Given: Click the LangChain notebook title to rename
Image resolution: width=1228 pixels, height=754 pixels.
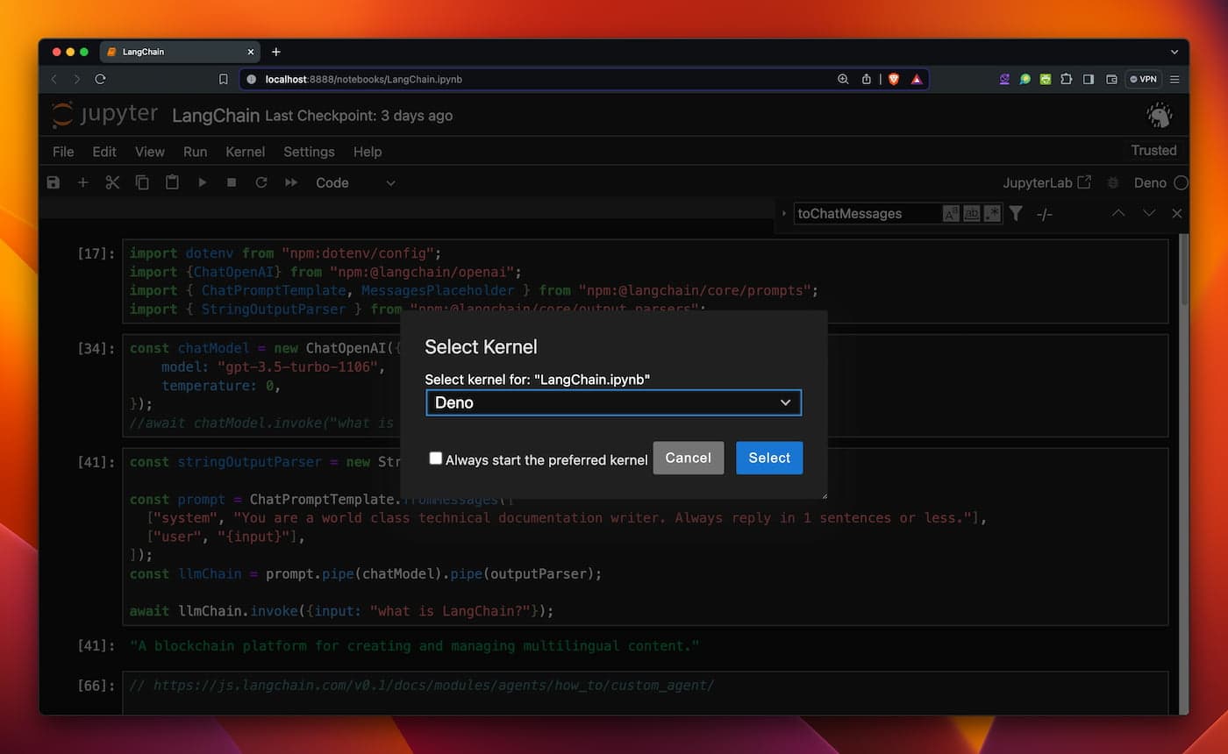Looking at the screenshot, I should (x=216, y=116).
